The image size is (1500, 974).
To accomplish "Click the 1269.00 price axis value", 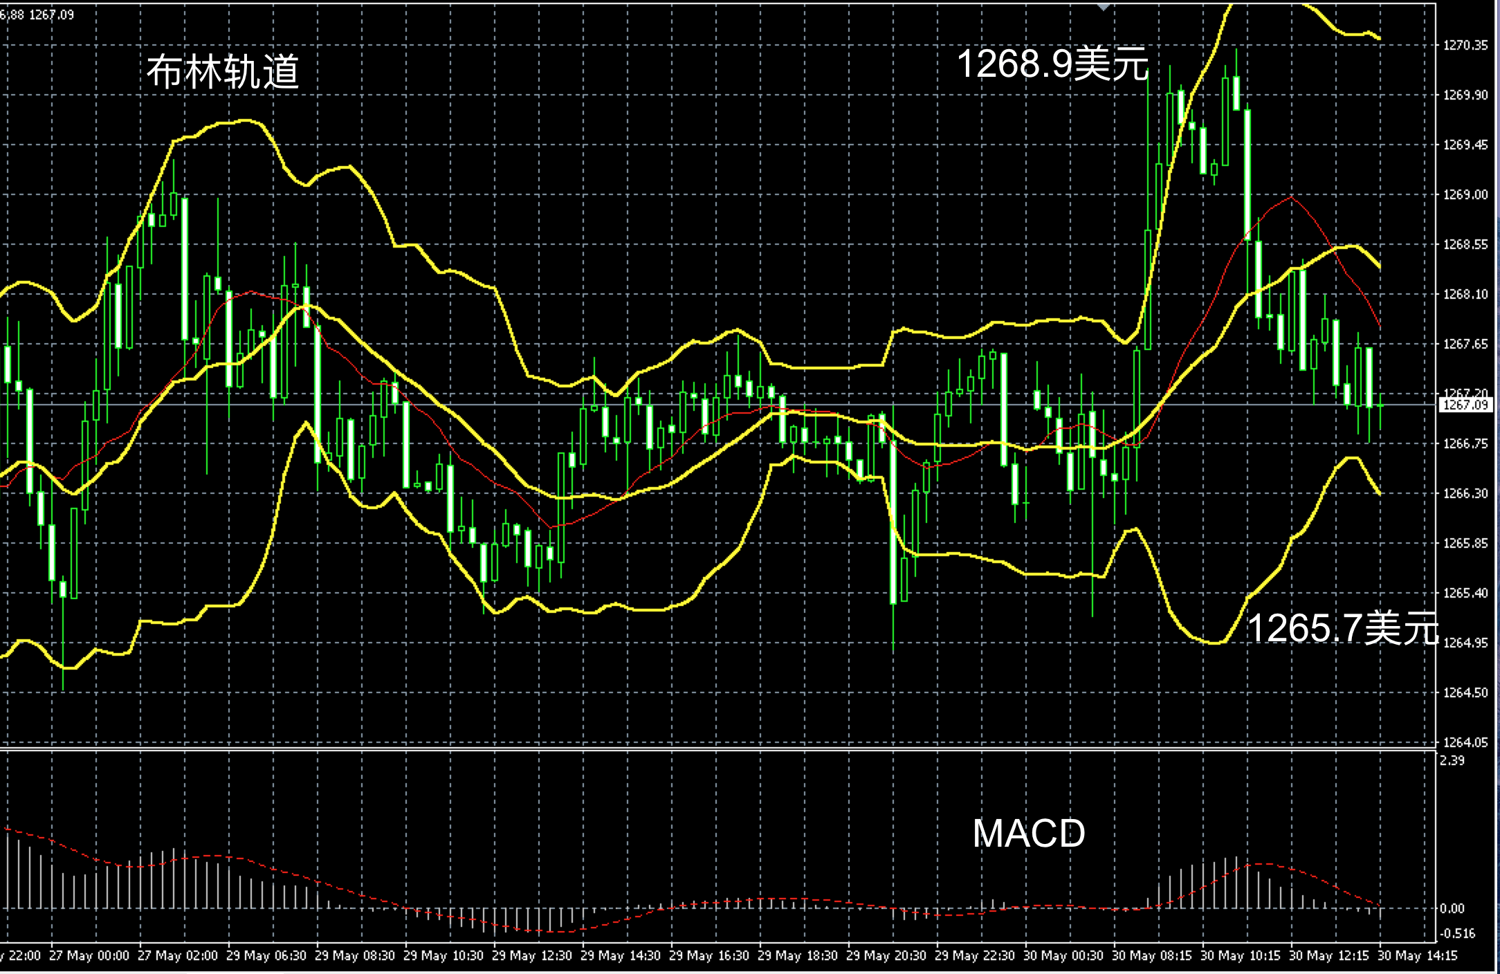I will pos(1465,194).
